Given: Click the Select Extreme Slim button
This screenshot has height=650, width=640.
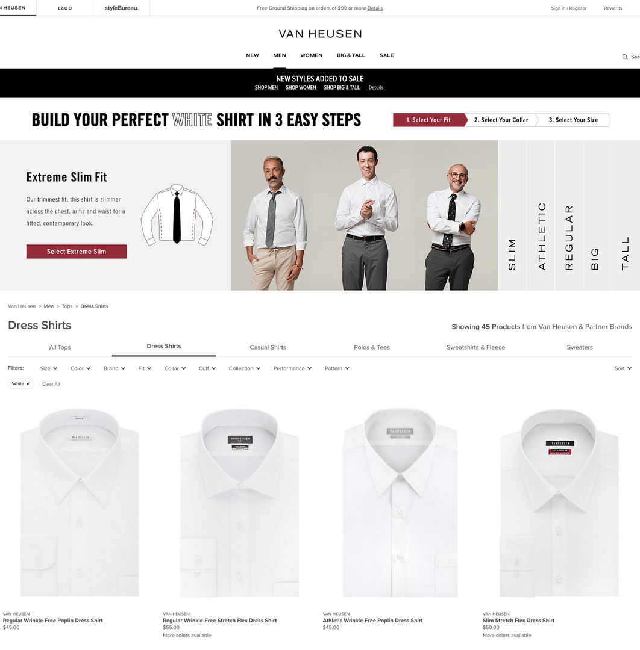Looking at the screenshot, I should (77, 252).
